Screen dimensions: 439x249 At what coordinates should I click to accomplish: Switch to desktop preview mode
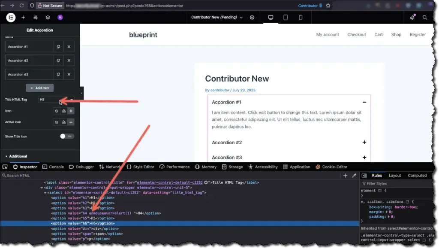pos(271,17)
